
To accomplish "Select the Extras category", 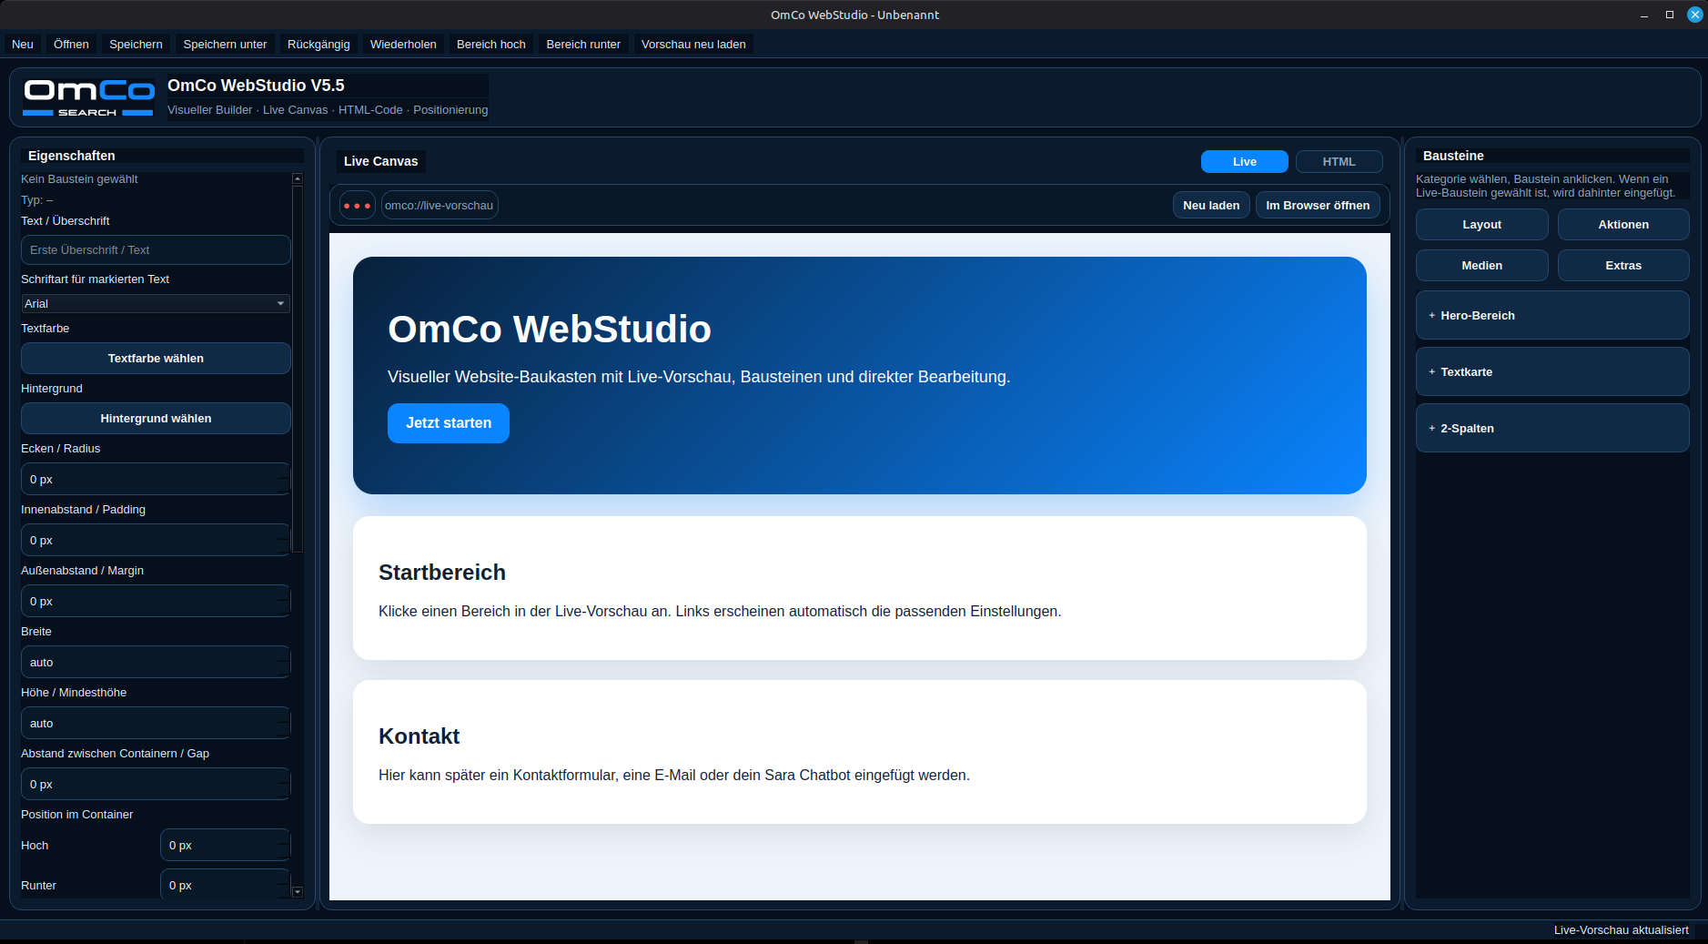I will coord(1623,265).
